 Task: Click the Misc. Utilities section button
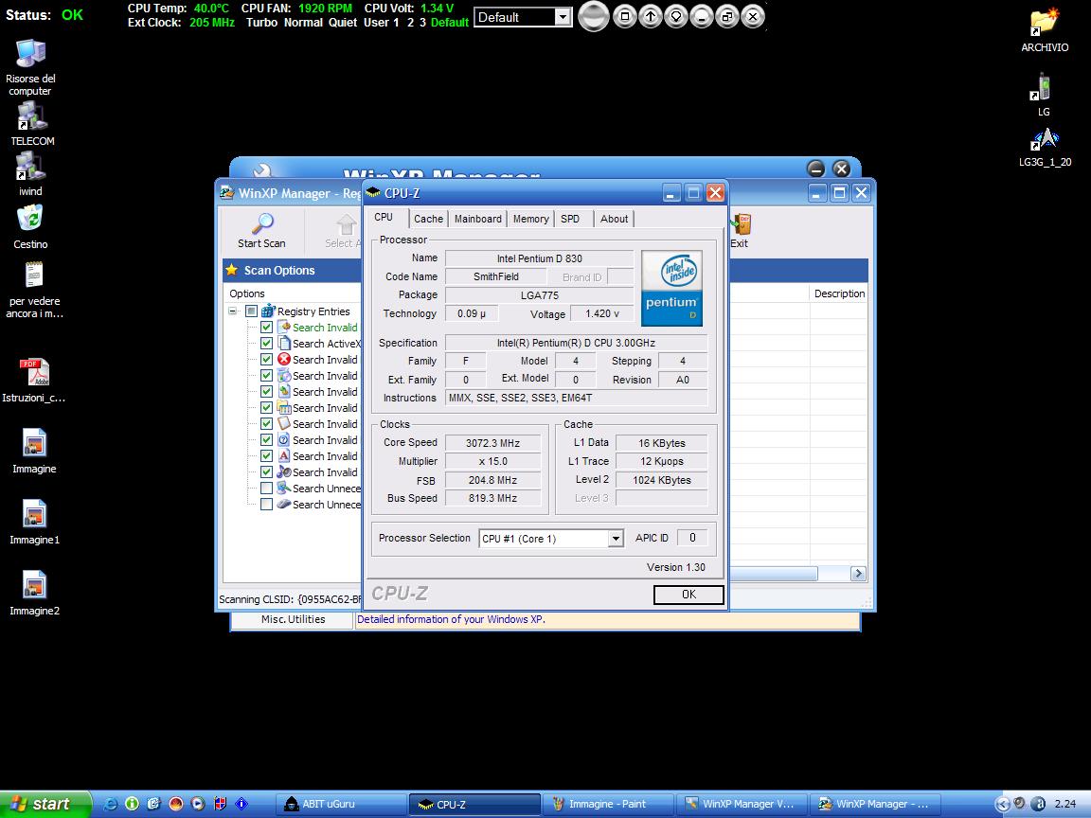tap(293, 619)
